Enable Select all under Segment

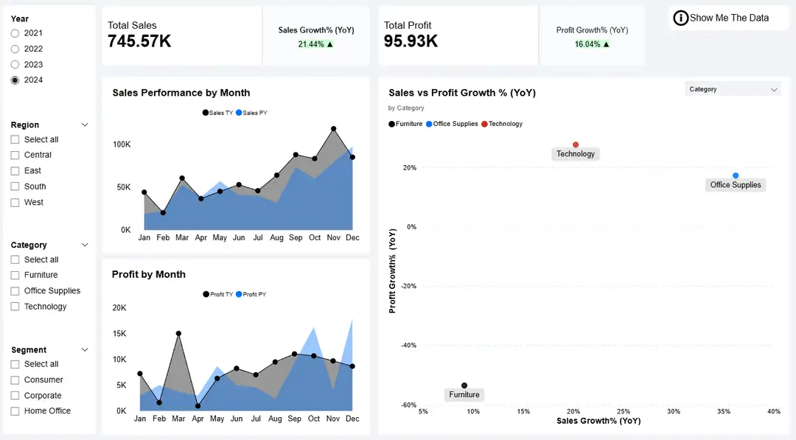tap(13, 364)
